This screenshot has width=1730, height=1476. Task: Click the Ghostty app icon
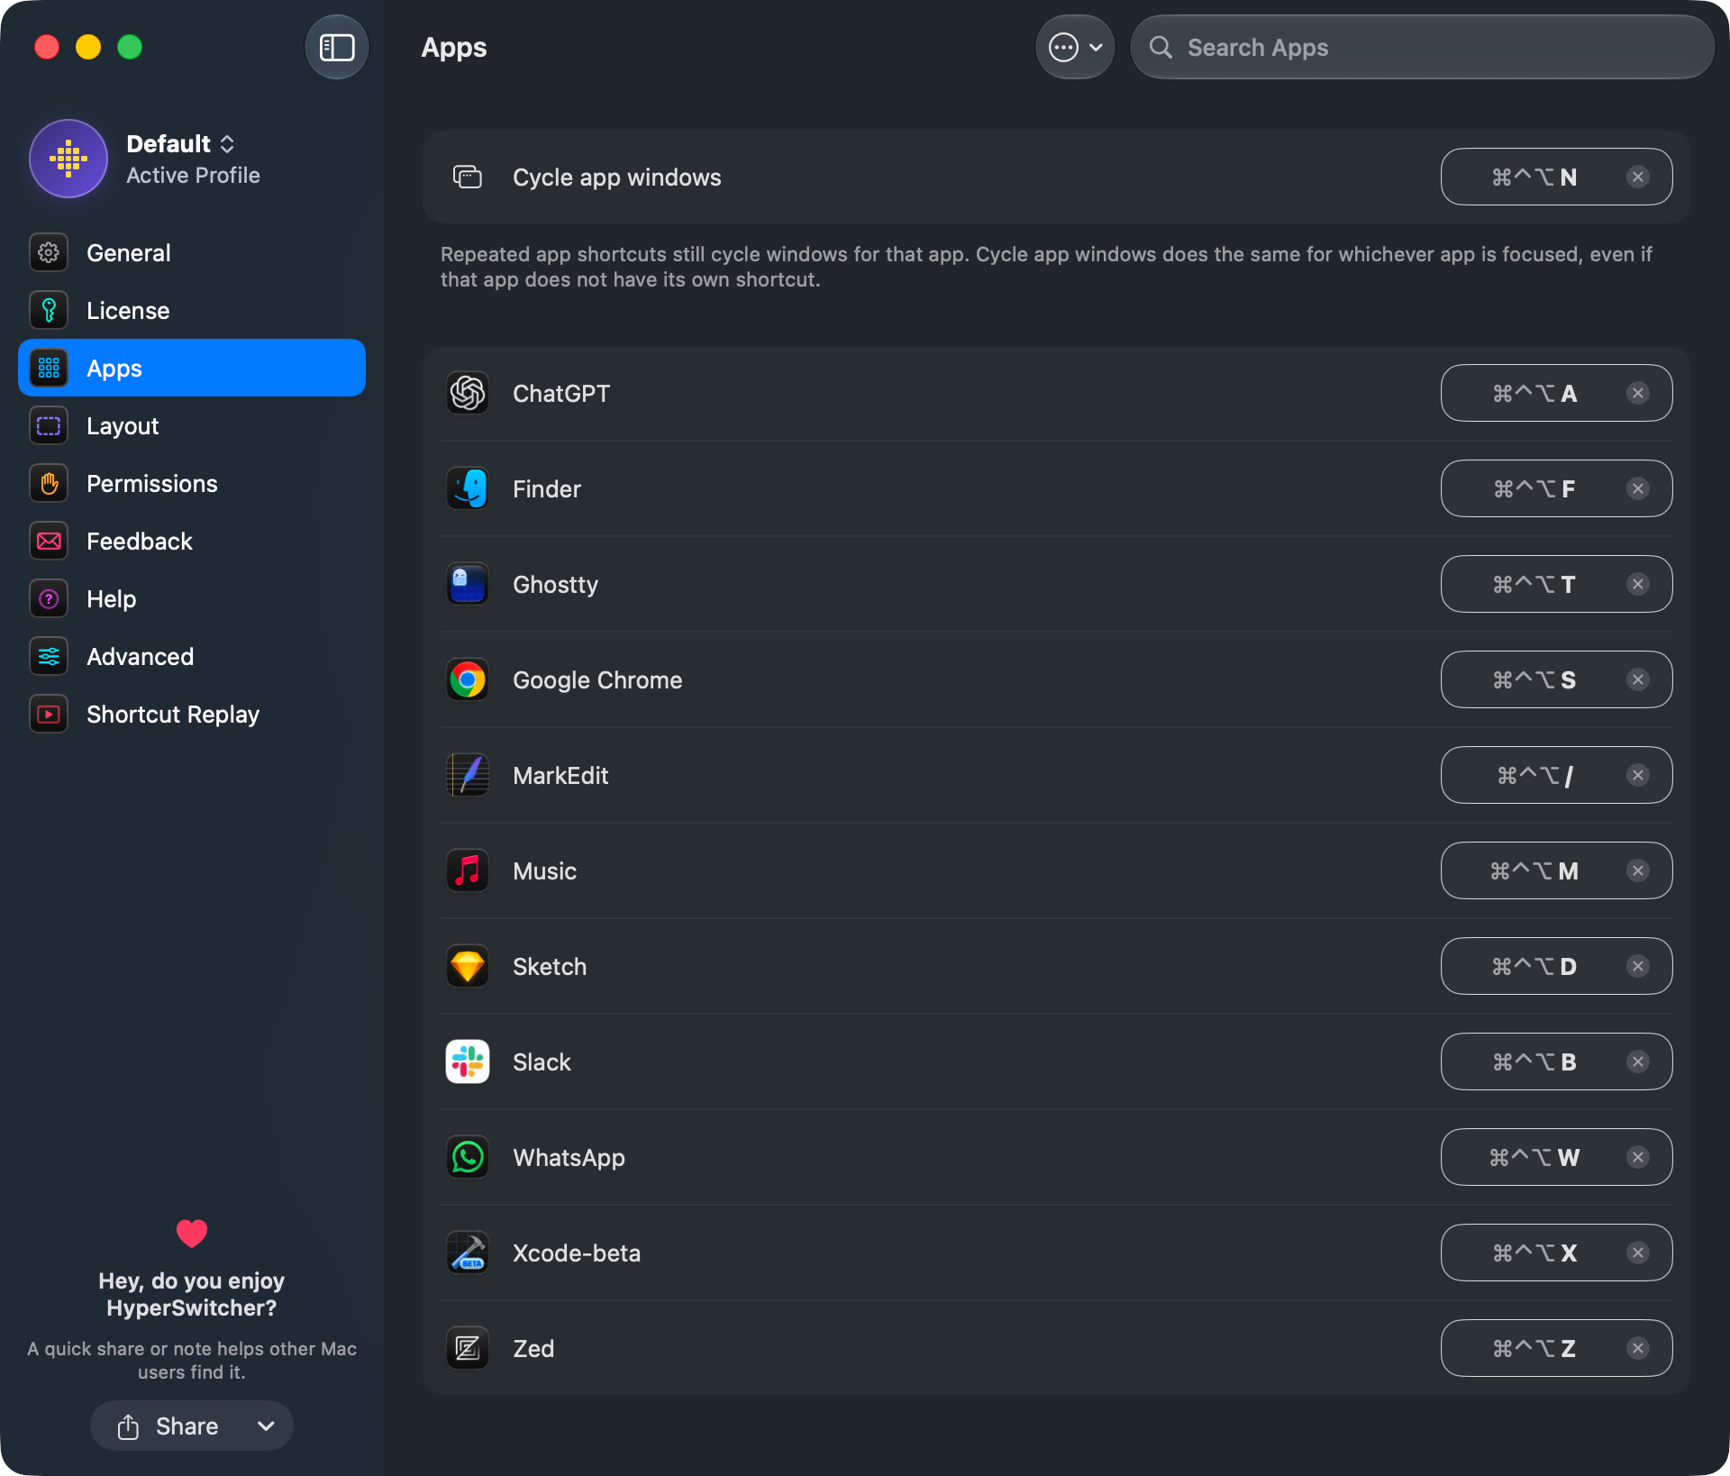pos(468,584)
